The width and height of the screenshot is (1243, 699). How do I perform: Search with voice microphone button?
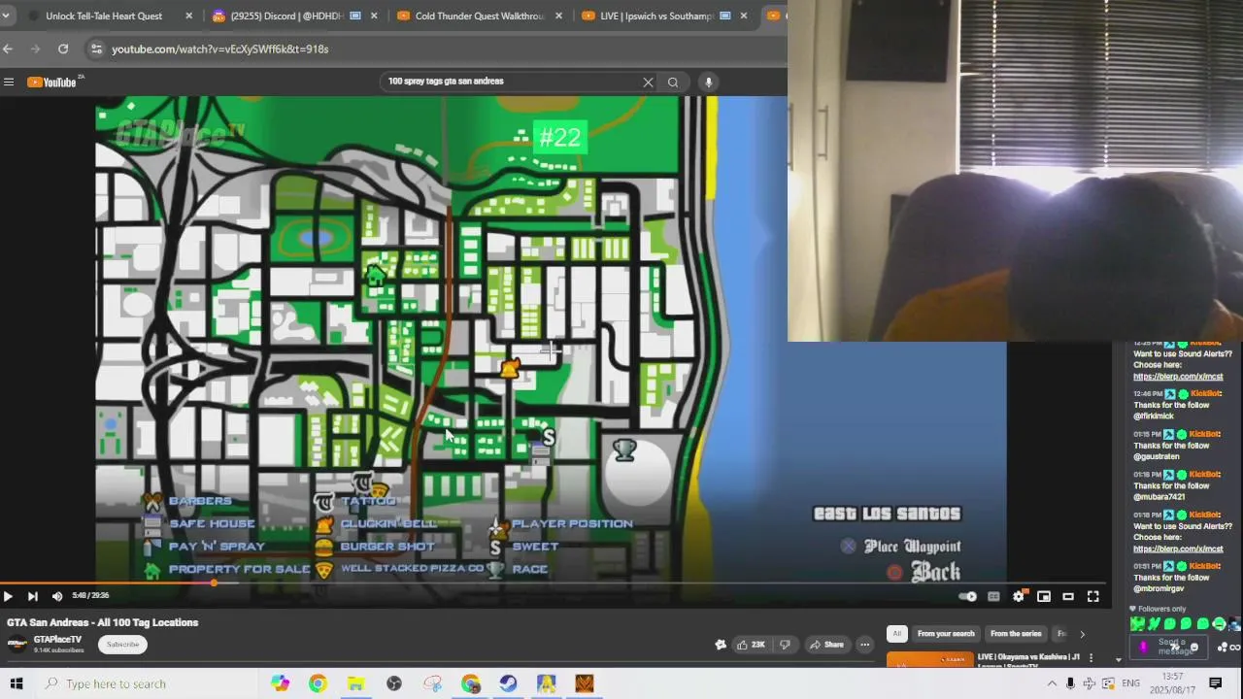709,82
